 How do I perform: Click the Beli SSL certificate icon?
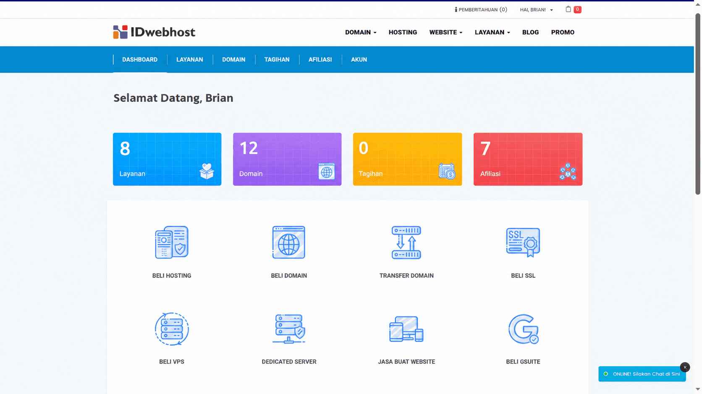coord(523,242)
